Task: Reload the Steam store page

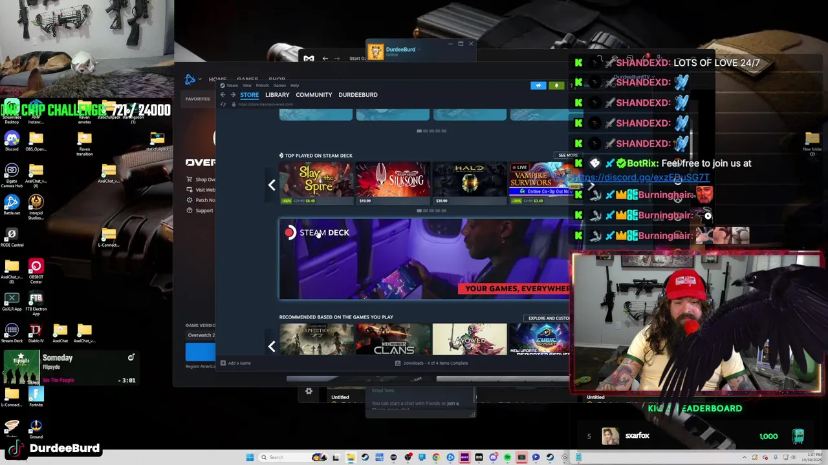Action: click(224, 104)
